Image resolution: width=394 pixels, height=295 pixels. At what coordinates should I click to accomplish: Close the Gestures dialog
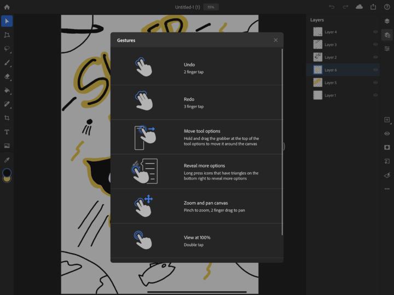pyautogui.click(x=276, y=40)
